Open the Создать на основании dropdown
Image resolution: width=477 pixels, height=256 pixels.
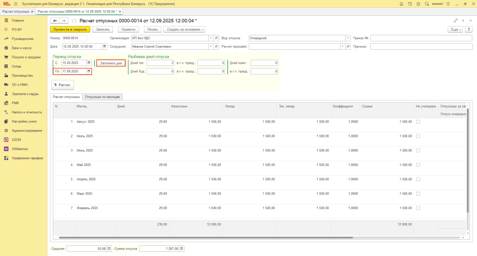click(x=184, y=29)
